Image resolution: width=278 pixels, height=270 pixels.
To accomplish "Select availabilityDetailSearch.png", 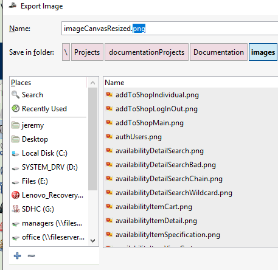I will [159, 151].
